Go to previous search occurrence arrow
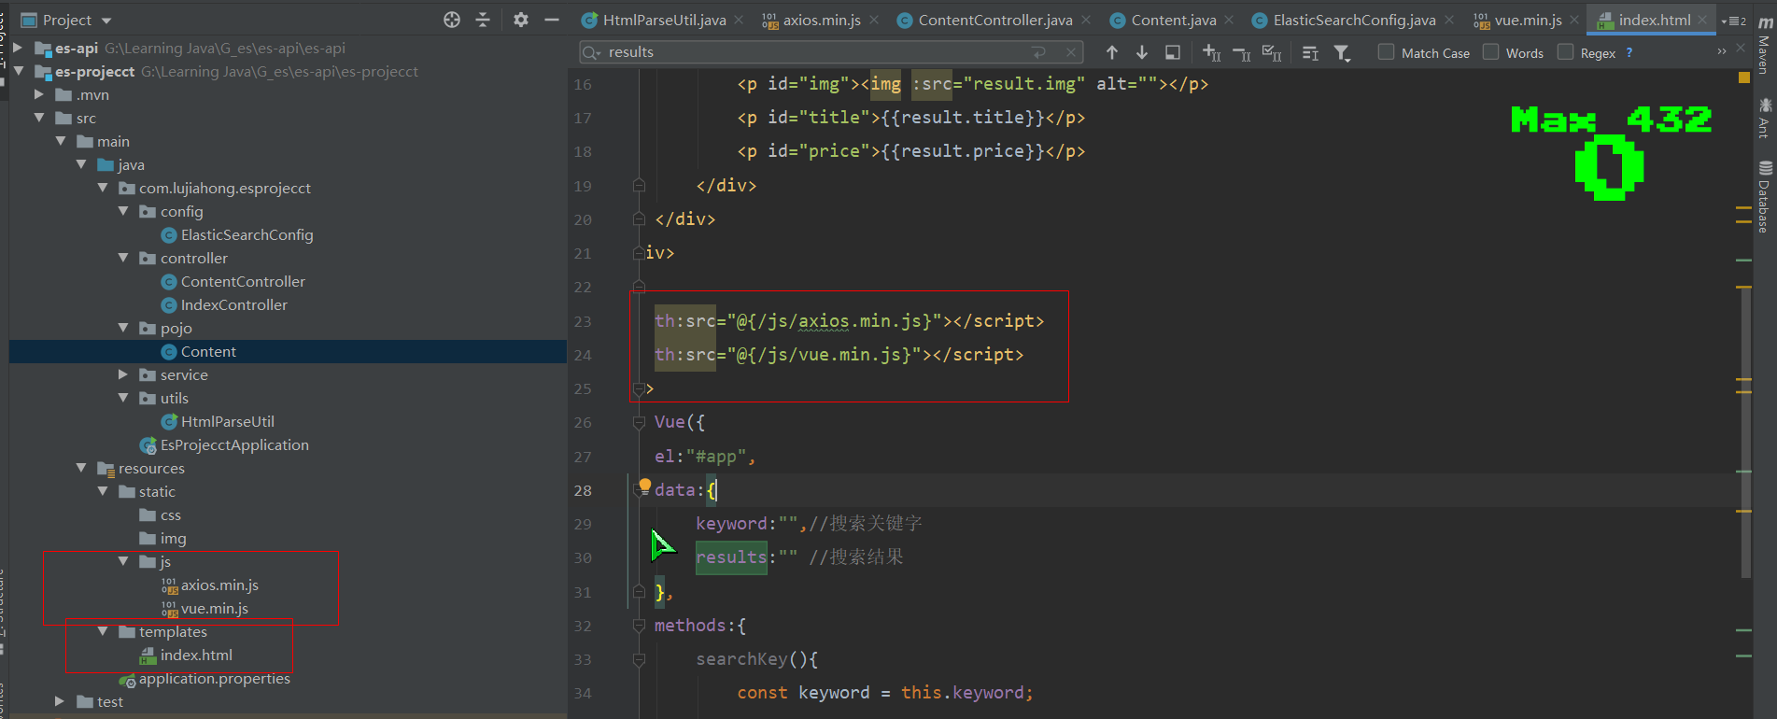Screen dimensions: 1777x719 coord(1111,53)
